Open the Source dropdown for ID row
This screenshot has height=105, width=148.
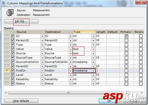pyautogui.click(x=42, y=36)
